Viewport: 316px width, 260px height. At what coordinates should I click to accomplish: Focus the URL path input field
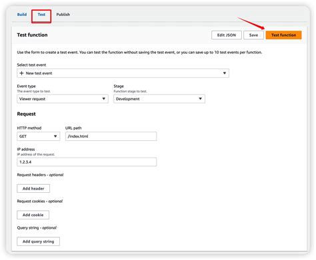pos(111,136)
